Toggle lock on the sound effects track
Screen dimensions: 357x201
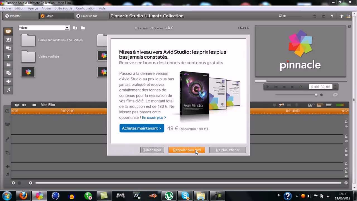(346, 164)
